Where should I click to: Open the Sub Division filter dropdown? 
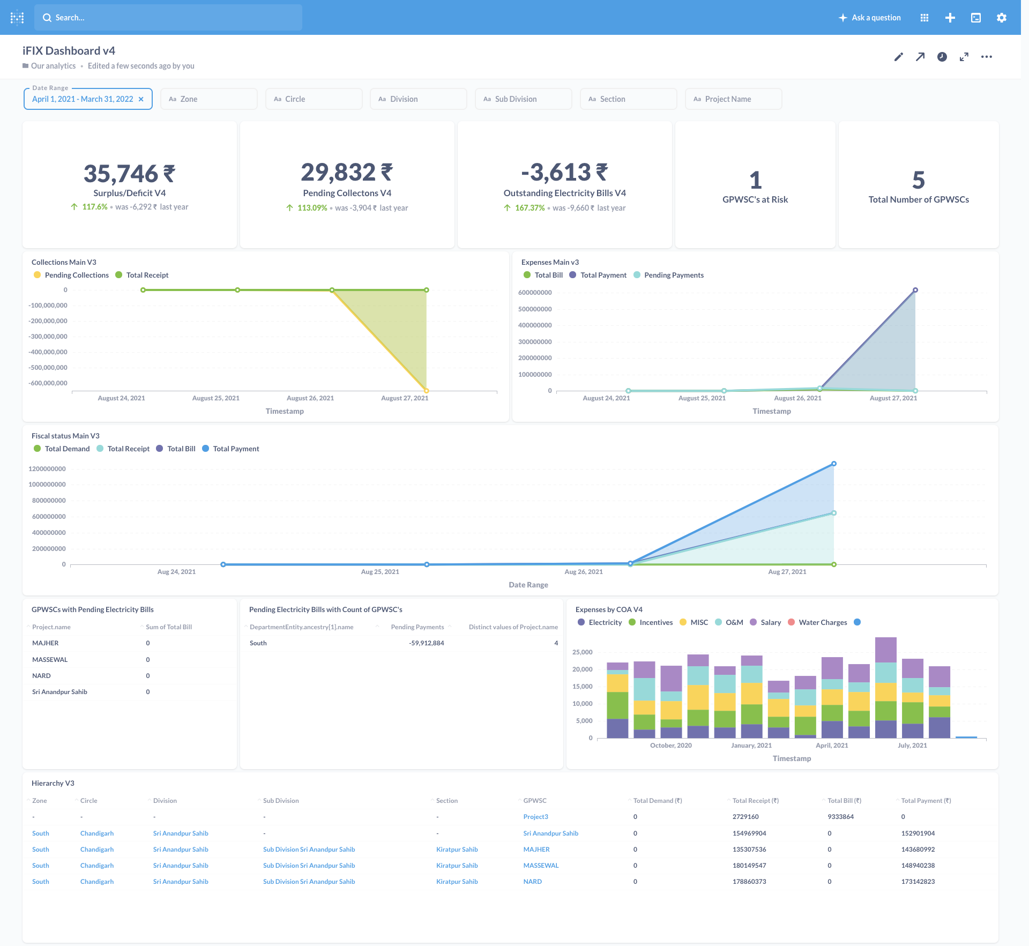coord(523,99)
